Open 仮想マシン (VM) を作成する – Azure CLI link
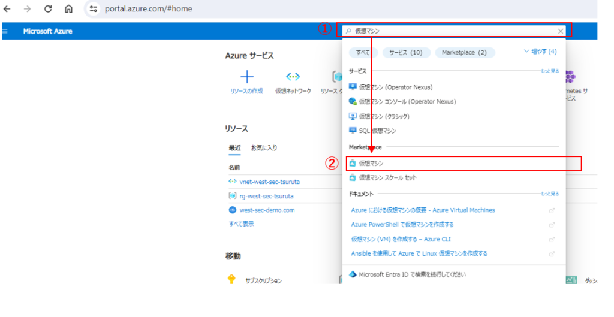The height and width of the screenshot is (317, 614). (401, 239)
